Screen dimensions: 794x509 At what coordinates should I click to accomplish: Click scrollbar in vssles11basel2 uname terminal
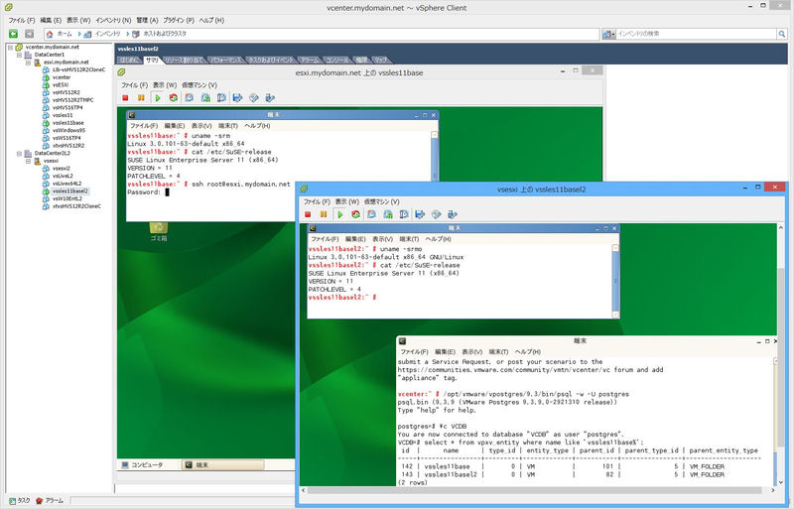[615, 281]
